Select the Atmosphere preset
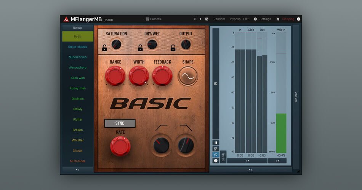Viewport: 362px width, 190px height. click(x=78, y=68)
